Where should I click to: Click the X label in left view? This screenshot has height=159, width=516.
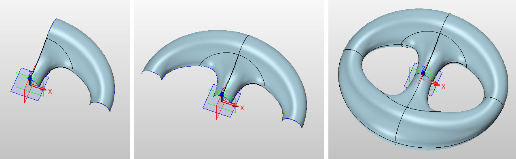50,92
